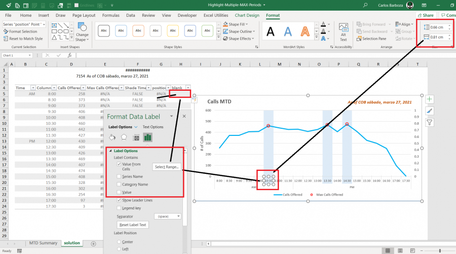This screenshot has width=456, height=254.
Task: Click the Share button
Action: [426, 15]
